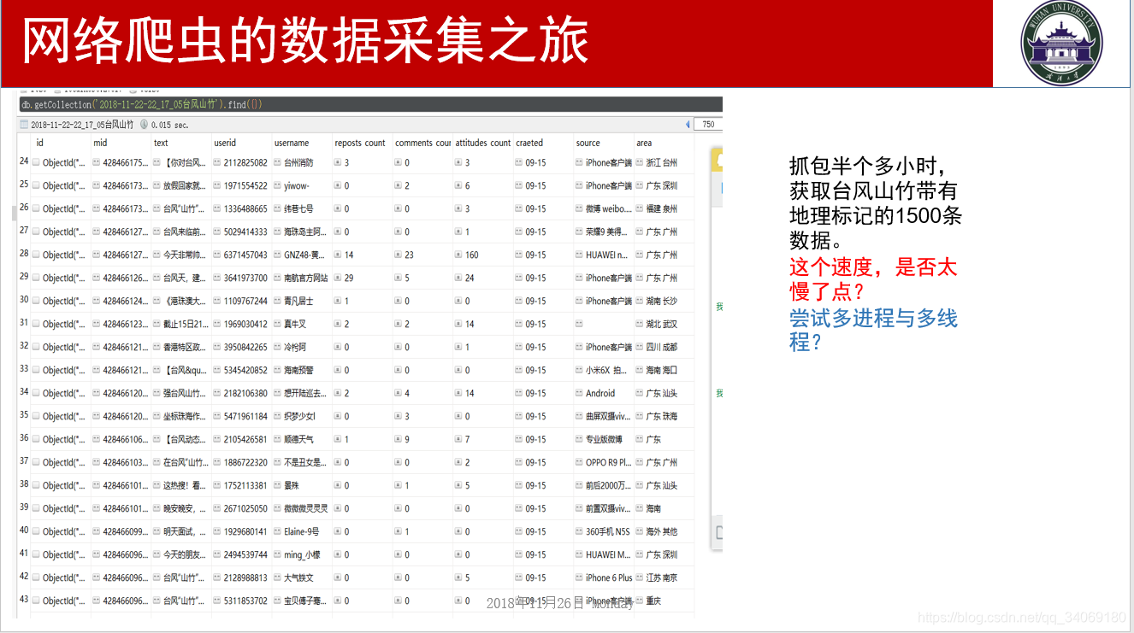Click the document icon of row 24 ObjectId
This screenshot has height=633, width=1134.
36,162
